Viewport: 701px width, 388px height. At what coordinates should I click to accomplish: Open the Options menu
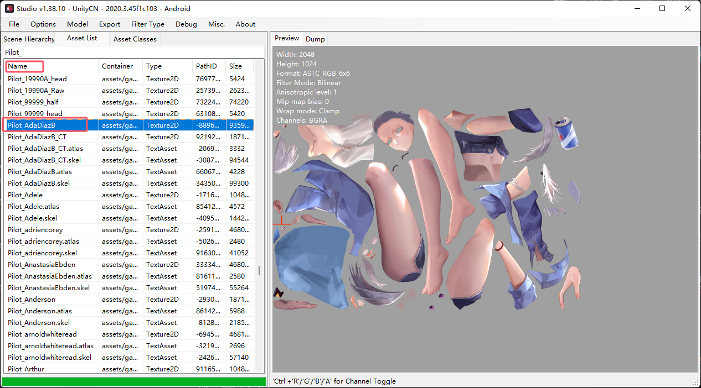coord(43,24)
